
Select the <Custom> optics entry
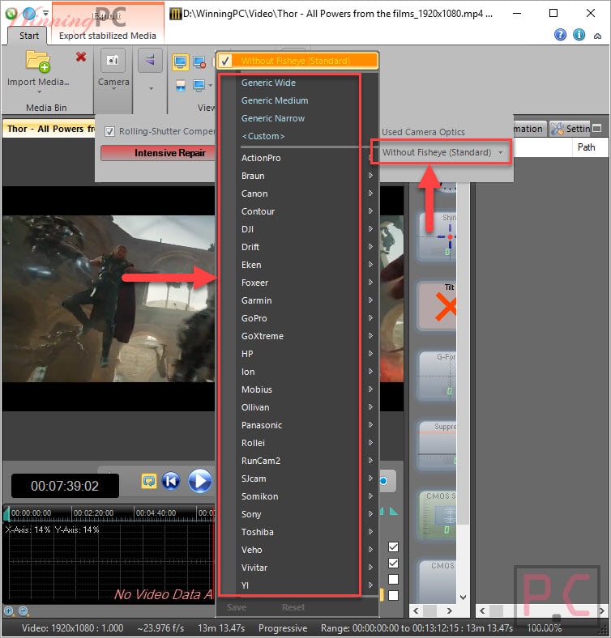[263, 136]
